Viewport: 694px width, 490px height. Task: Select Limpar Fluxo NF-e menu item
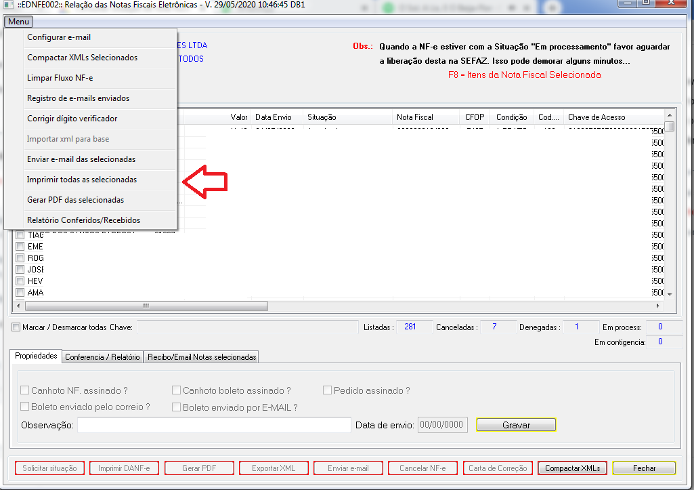[60, 78]
